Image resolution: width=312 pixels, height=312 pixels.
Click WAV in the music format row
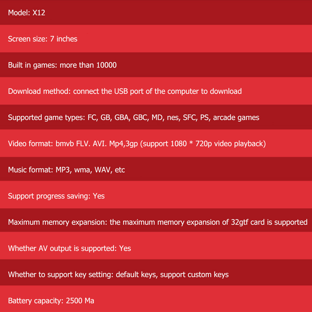click(103, 170)
